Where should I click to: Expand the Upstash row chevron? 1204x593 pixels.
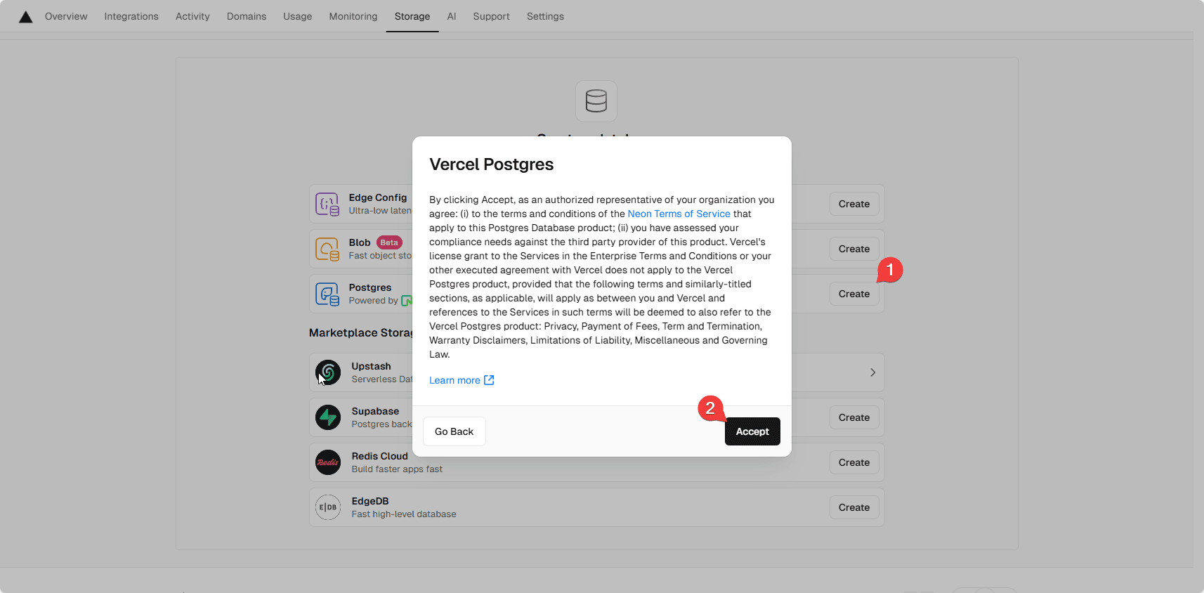coord(872,372)
